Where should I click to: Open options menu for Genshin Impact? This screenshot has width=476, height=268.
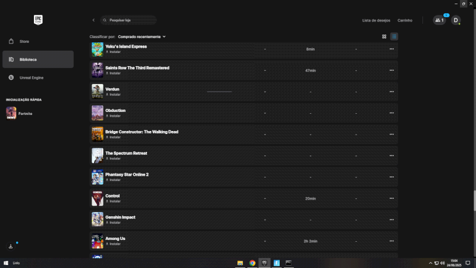tap(392, 220)
